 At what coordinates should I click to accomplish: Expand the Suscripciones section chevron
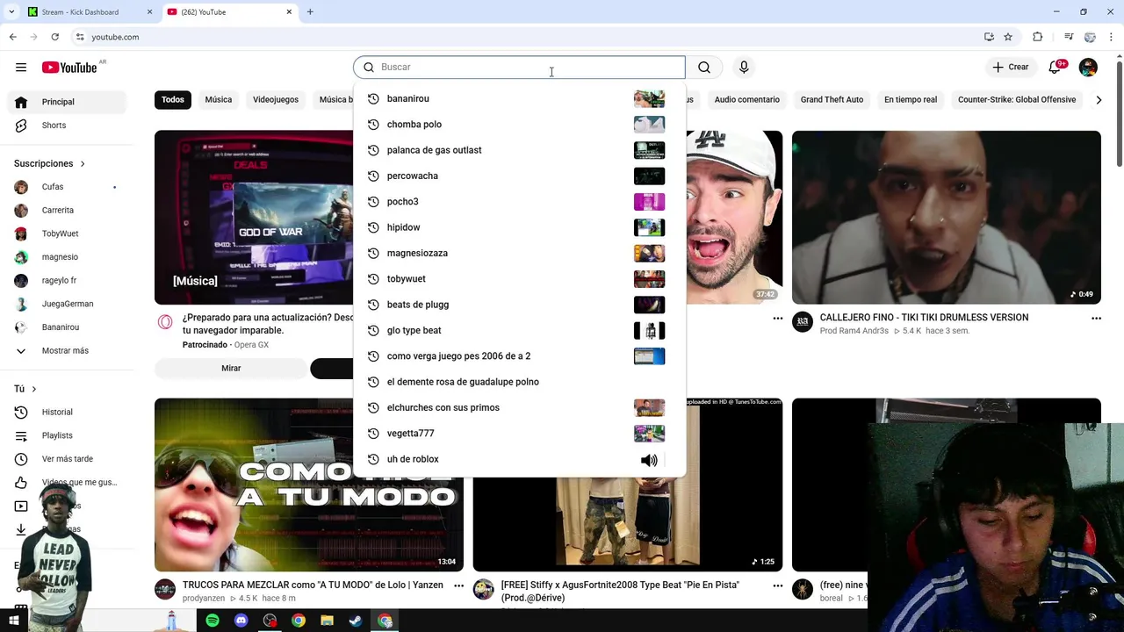[83, 163]
